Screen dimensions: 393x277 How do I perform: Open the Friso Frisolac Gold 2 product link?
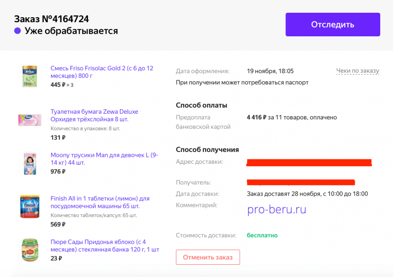point(102,72)
